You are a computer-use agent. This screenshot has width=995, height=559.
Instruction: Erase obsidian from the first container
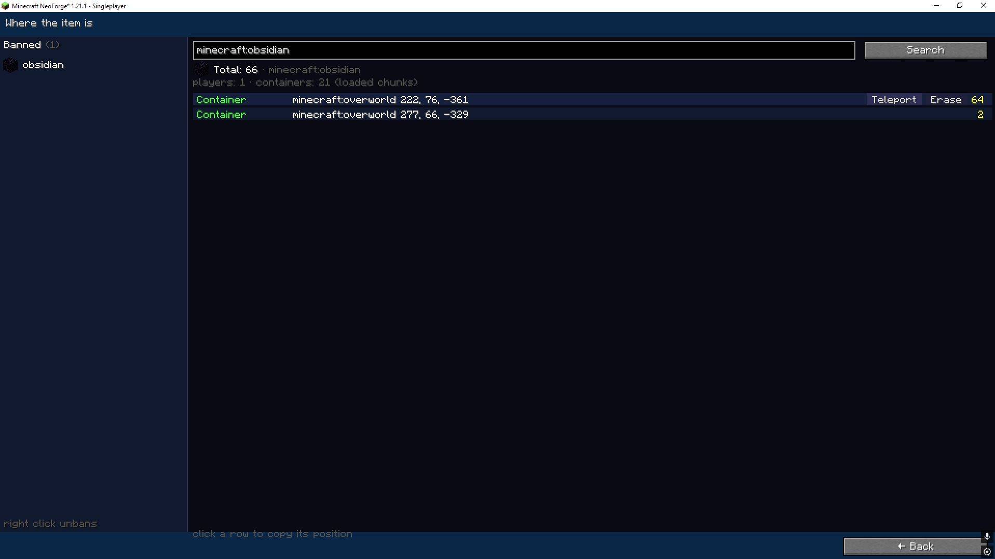pyautogui.click(x=946, y=100)
